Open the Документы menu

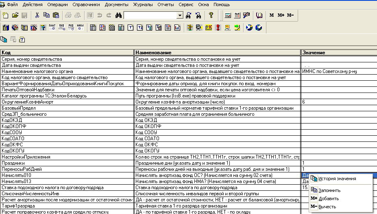[117, 4]
